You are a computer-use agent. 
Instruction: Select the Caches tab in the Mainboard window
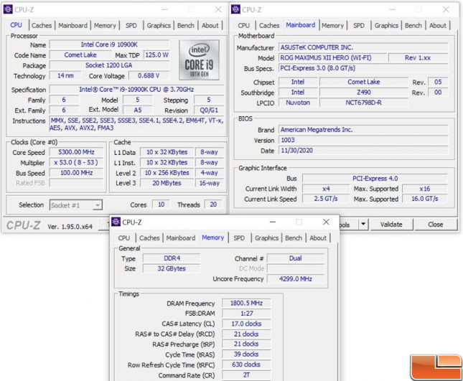click(269, 26)
